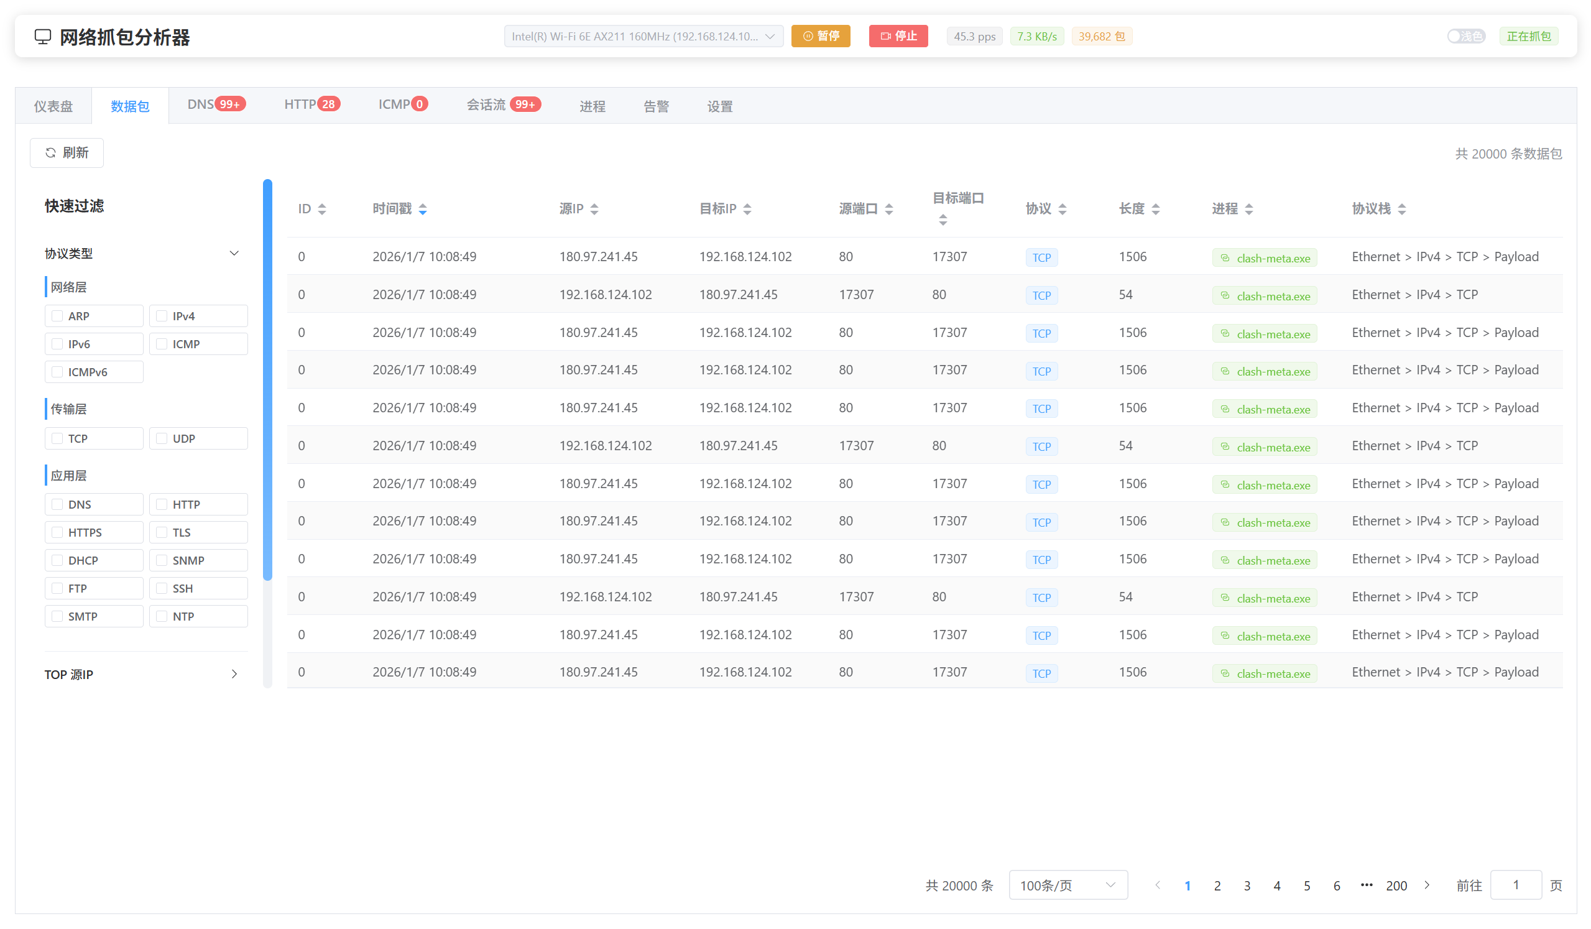The image size is (1591, 929).
Task: Expand the TOP 源IP section
Action: pyautogui.click(x=234, y=674)
